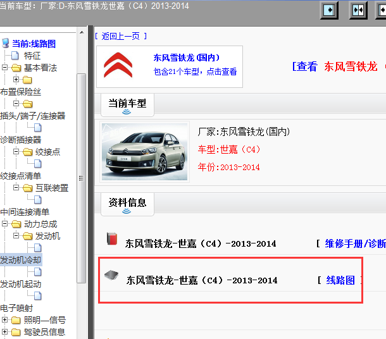The width and height of the screenshot is (386, 339).
Task: Click the Citroën C4 car thumbnail
Action: pos(144,152)
